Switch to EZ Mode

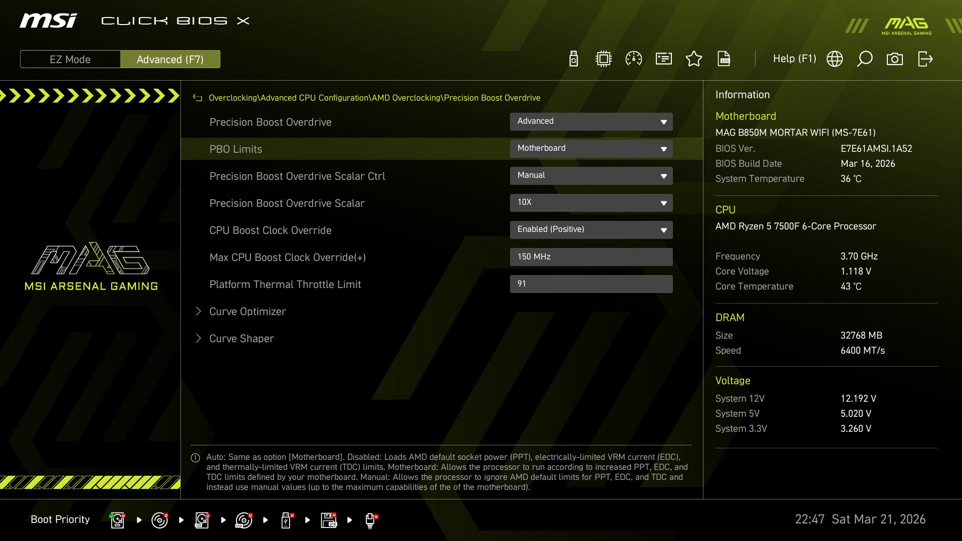point(70,59)
